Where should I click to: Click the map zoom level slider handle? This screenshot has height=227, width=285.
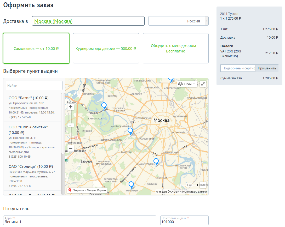tap(71, 125)
